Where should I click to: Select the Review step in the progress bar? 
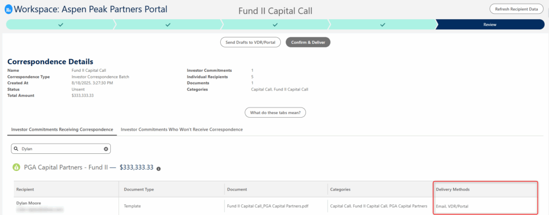(490, 24)
